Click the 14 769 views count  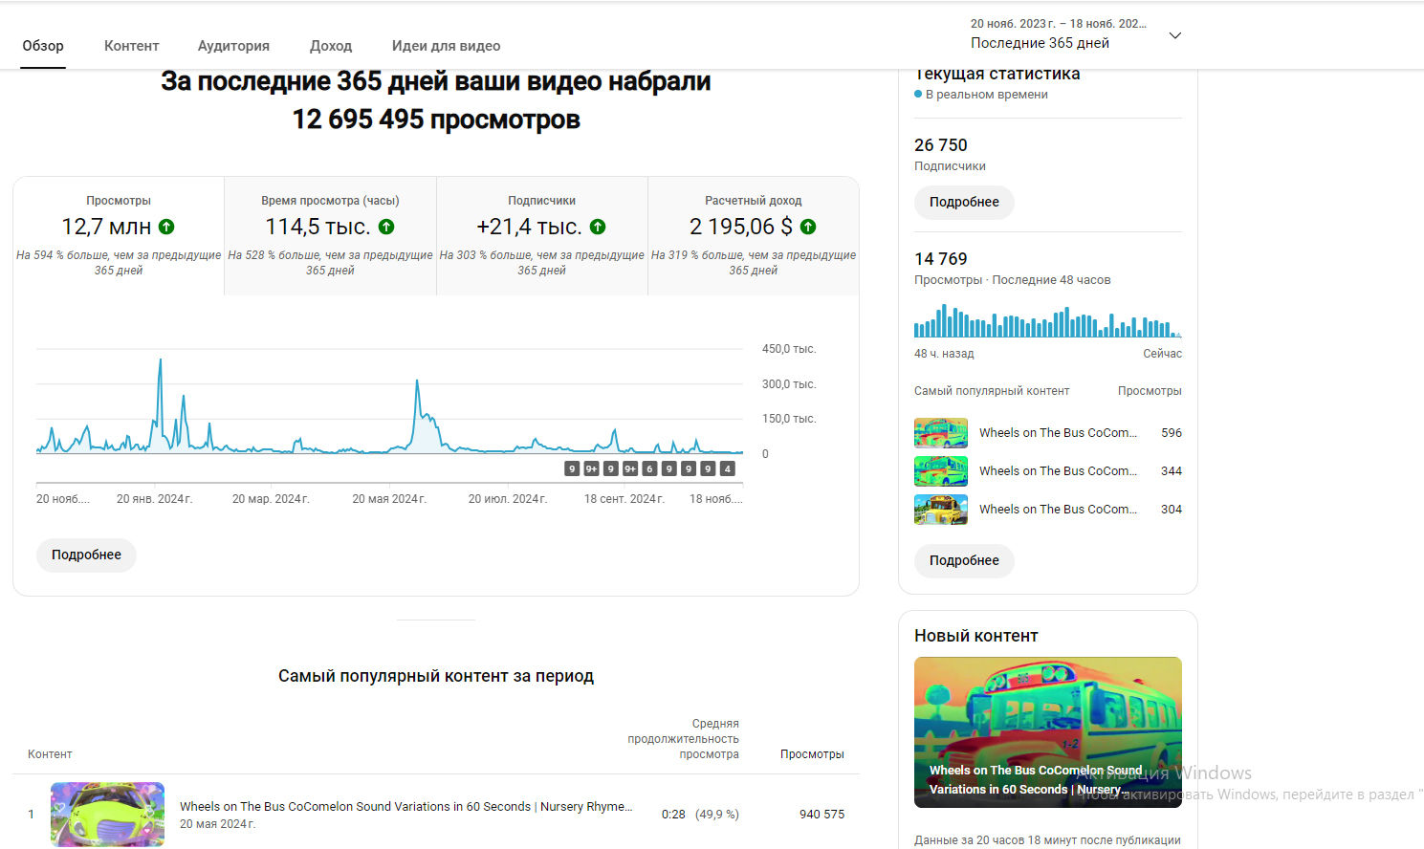tap(941, 259)
